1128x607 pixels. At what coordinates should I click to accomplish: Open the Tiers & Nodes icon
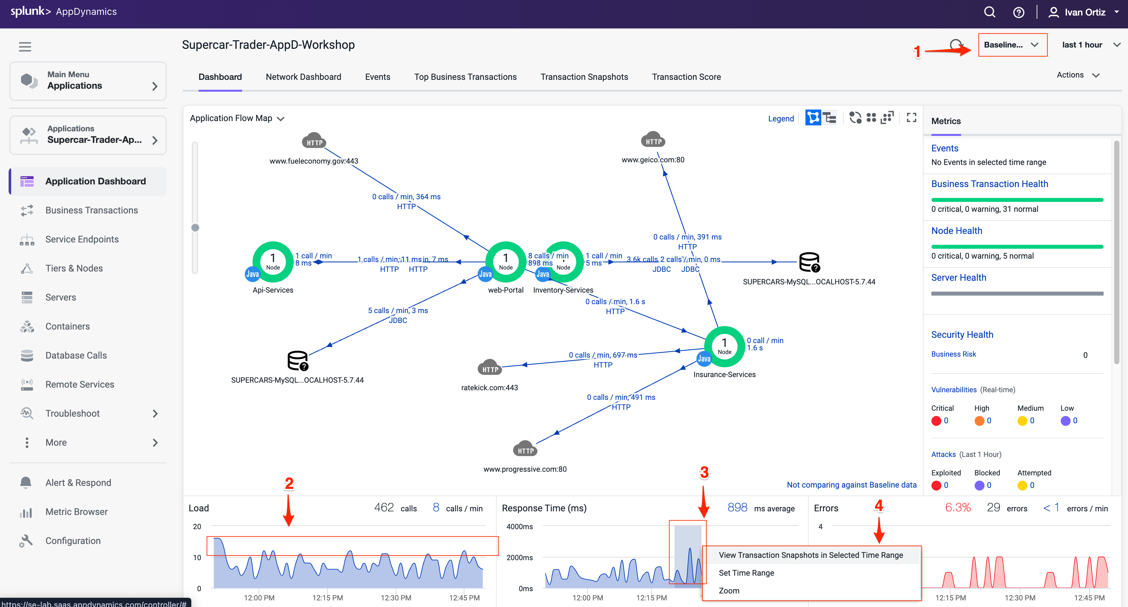(27, 268)
